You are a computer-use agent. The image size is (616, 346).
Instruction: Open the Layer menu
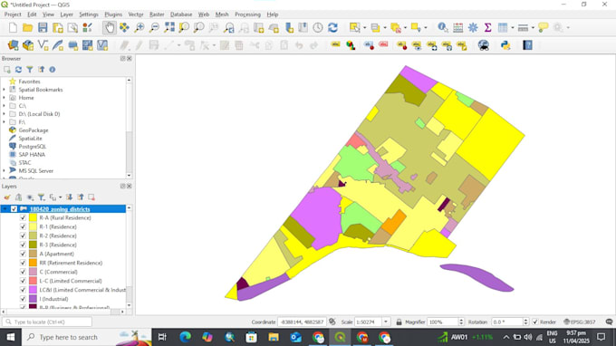tap(66, 14)
